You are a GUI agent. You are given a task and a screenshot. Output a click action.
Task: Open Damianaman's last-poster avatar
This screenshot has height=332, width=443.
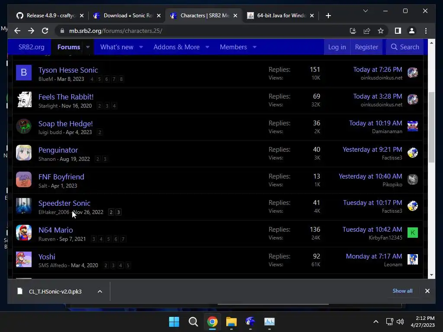[x=412, y=126]
